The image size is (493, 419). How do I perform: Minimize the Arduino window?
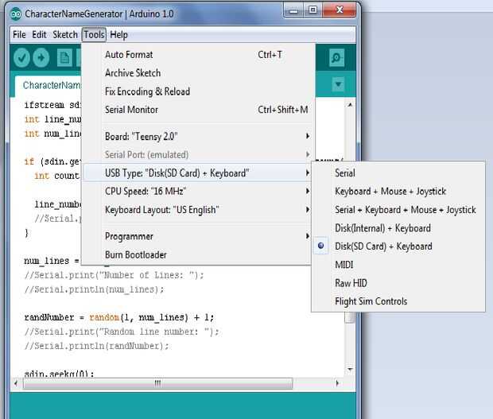pos(293,10)
